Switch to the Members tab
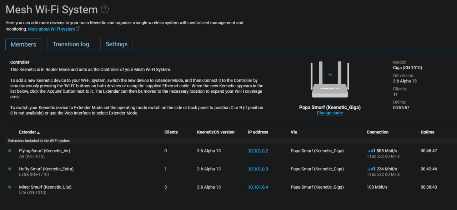This screenshot has height=210, width=457. [23, 45]
